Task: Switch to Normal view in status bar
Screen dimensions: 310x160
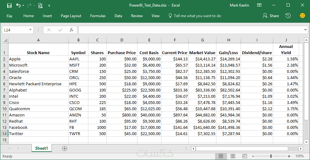Action: point(221,156)
